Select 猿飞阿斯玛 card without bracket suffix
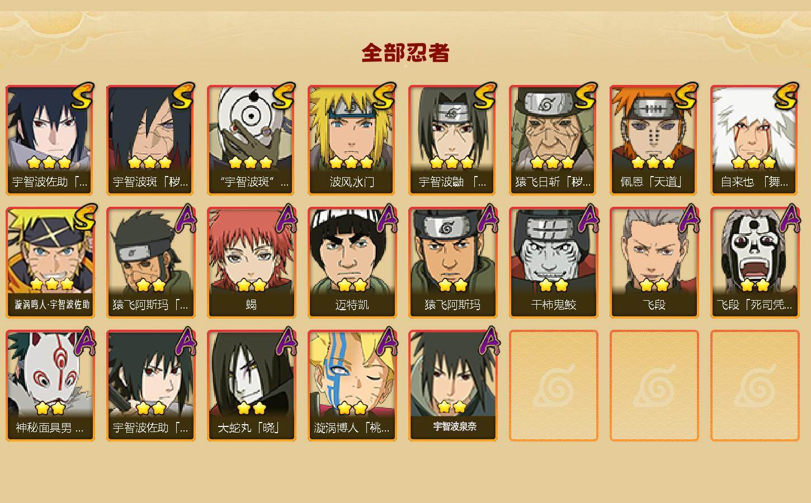811x503 pixels. tap(452, 263)
